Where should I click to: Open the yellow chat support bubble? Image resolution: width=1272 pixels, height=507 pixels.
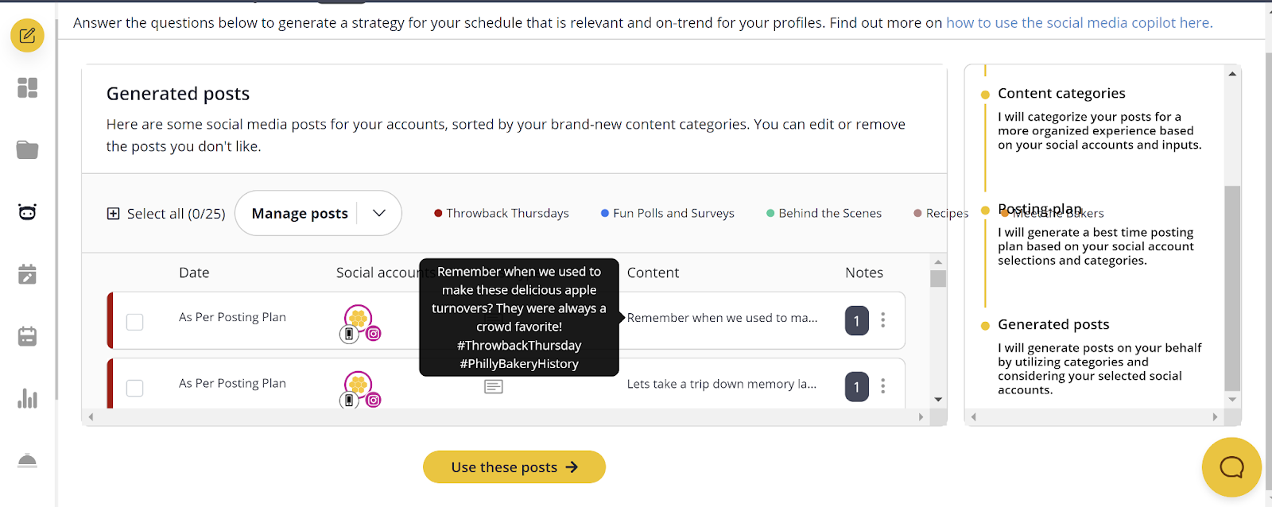(x=1231, y=467)
